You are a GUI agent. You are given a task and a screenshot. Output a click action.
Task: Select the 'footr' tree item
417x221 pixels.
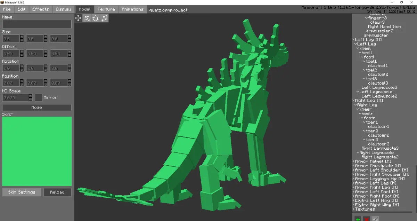[x=370, y=118]
